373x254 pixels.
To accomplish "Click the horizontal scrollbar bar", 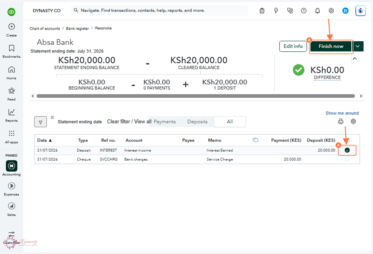I will [196, 96].
